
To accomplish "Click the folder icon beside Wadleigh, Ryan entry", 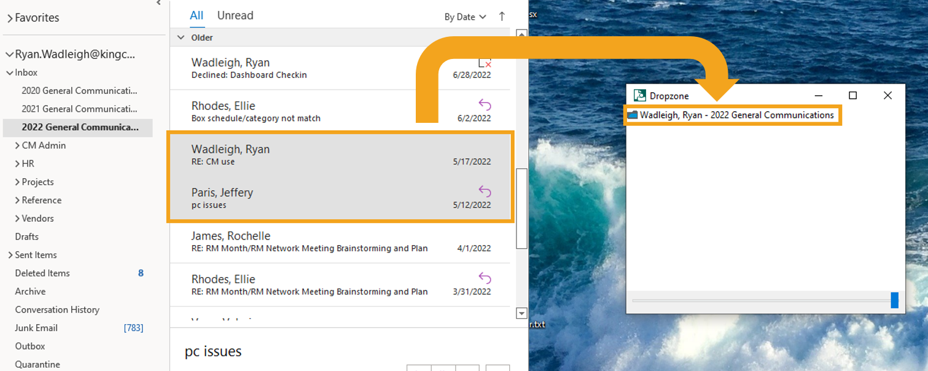I will [632, 115].
